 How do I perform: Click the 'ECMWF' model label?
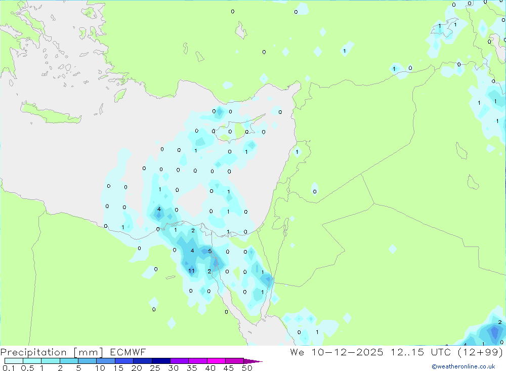(128, 352)
